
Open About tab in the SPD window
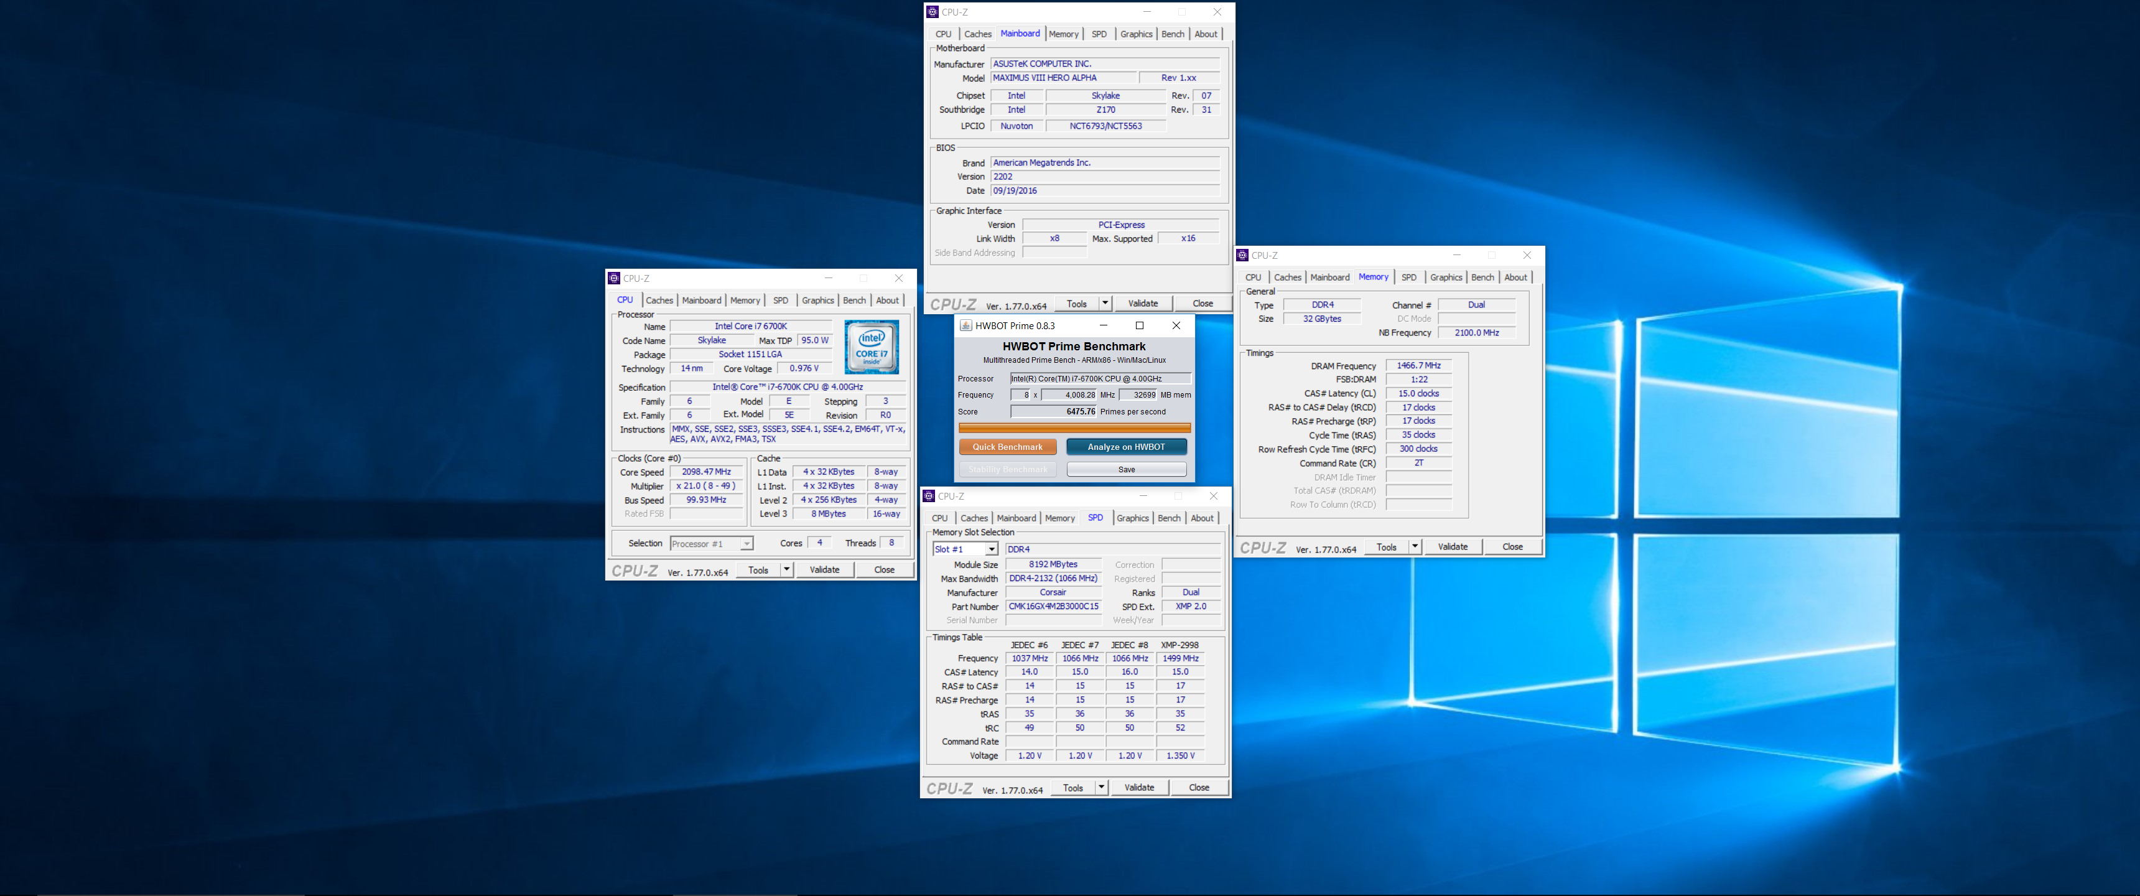pyautogui.click(x=1201, y=519)
